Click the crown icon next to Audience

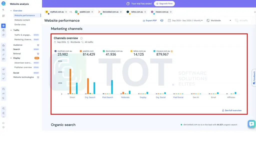[38, 45]
